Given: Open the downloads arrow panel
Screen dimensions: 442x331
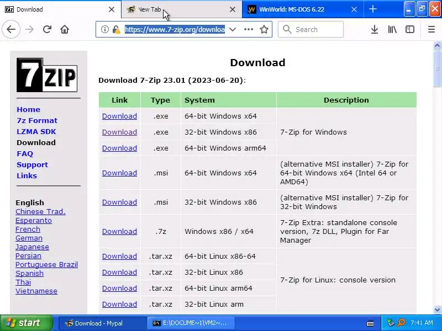Looking at the screenshot, I should (x=375, y=29).
